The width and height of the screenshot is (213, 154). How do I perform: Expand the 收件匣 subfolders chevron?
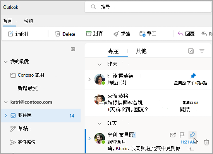[x=5, y=115]
